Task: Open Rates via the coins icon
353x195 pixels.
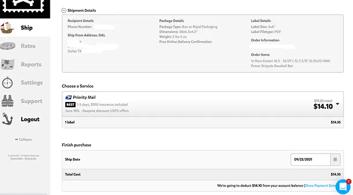Action: 8,46
